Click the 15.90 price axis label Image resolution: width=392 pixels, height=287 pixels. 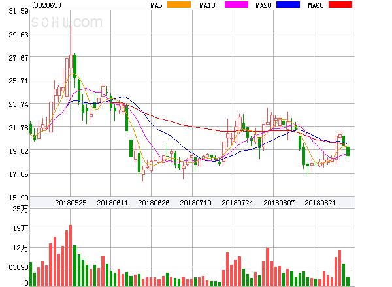19,198
